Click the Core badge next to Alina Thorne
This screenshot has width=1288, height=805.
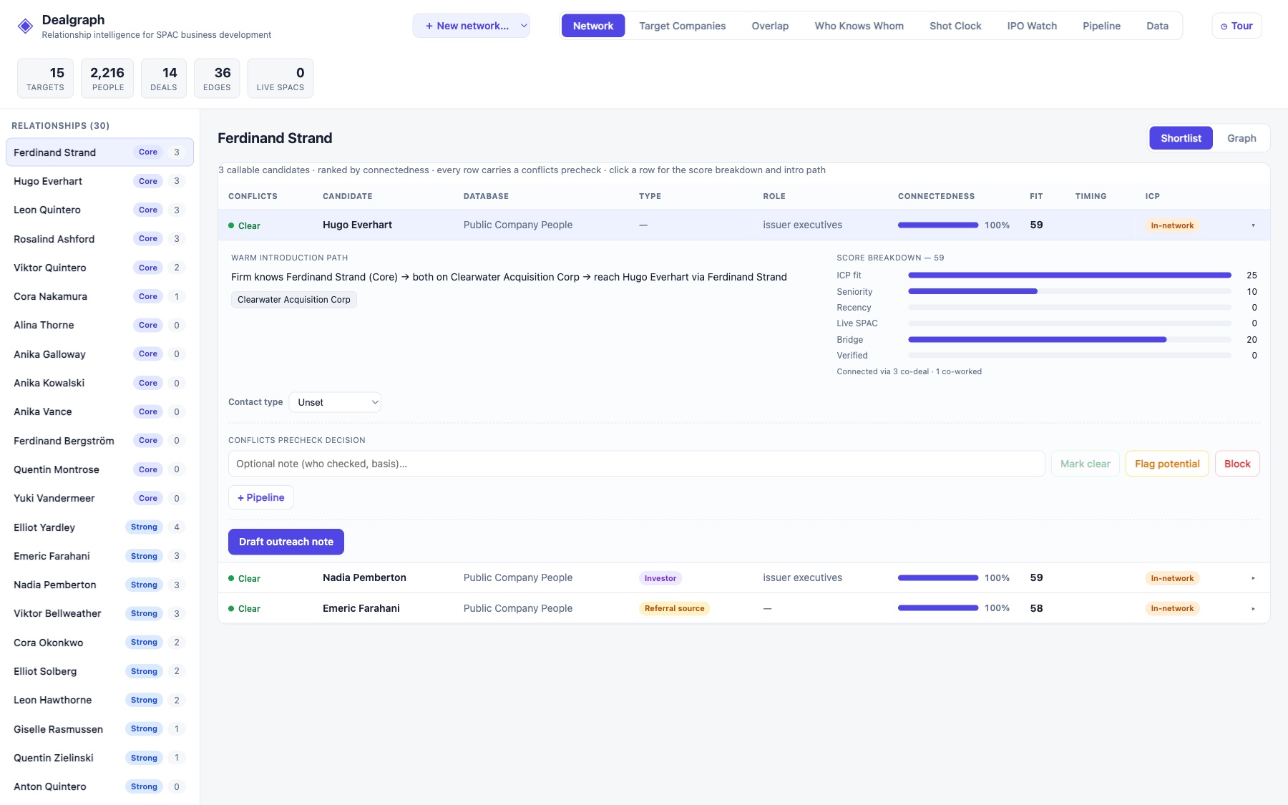tap(148, 325)
